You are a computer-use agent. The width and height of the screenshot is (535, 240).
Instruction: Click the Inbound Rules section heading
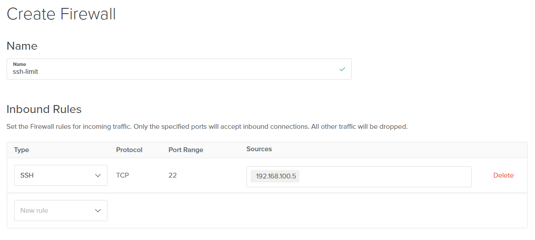(x=44, y=109)
